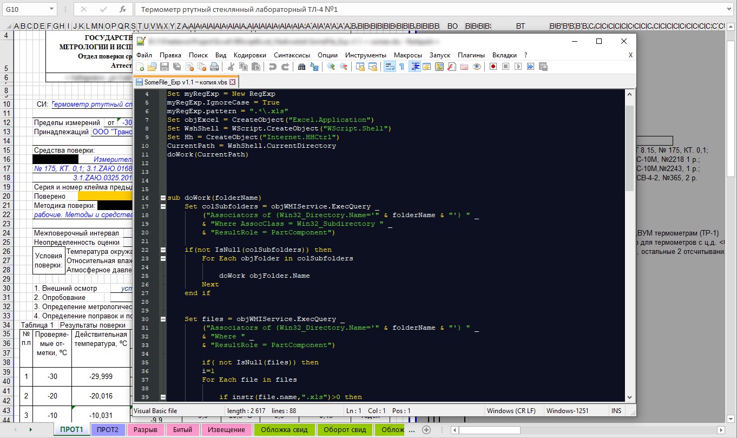Collapse the 'if(not IsNull' fold at line 22
Viewport: 737px width, 438px height.
pos(163,250)
